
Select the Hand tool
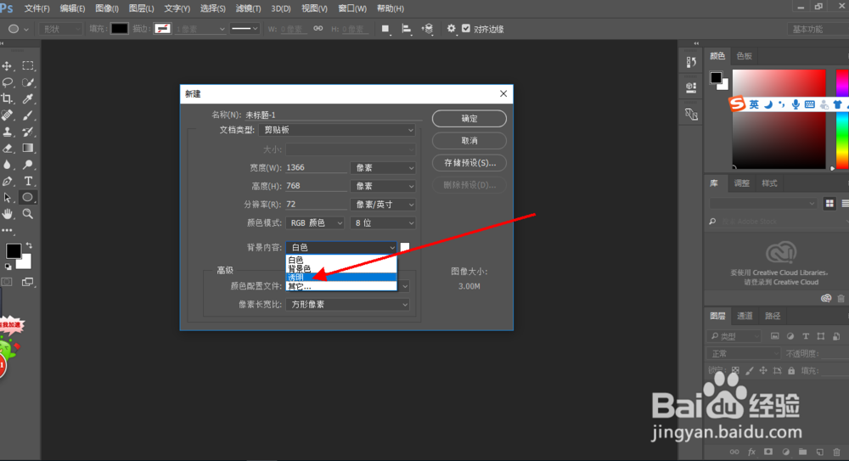coord(7,214)
